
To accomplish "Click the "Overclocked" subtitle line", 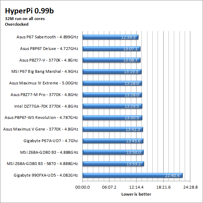I will coord(17,24).
